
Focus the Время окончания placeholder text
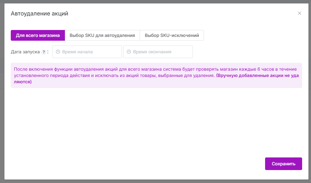152,52
